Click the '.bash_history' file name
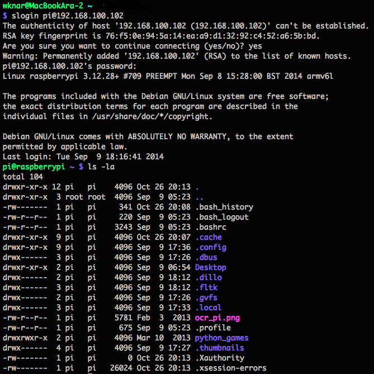This screenshot has width=374, height=374. pos(224,207)
